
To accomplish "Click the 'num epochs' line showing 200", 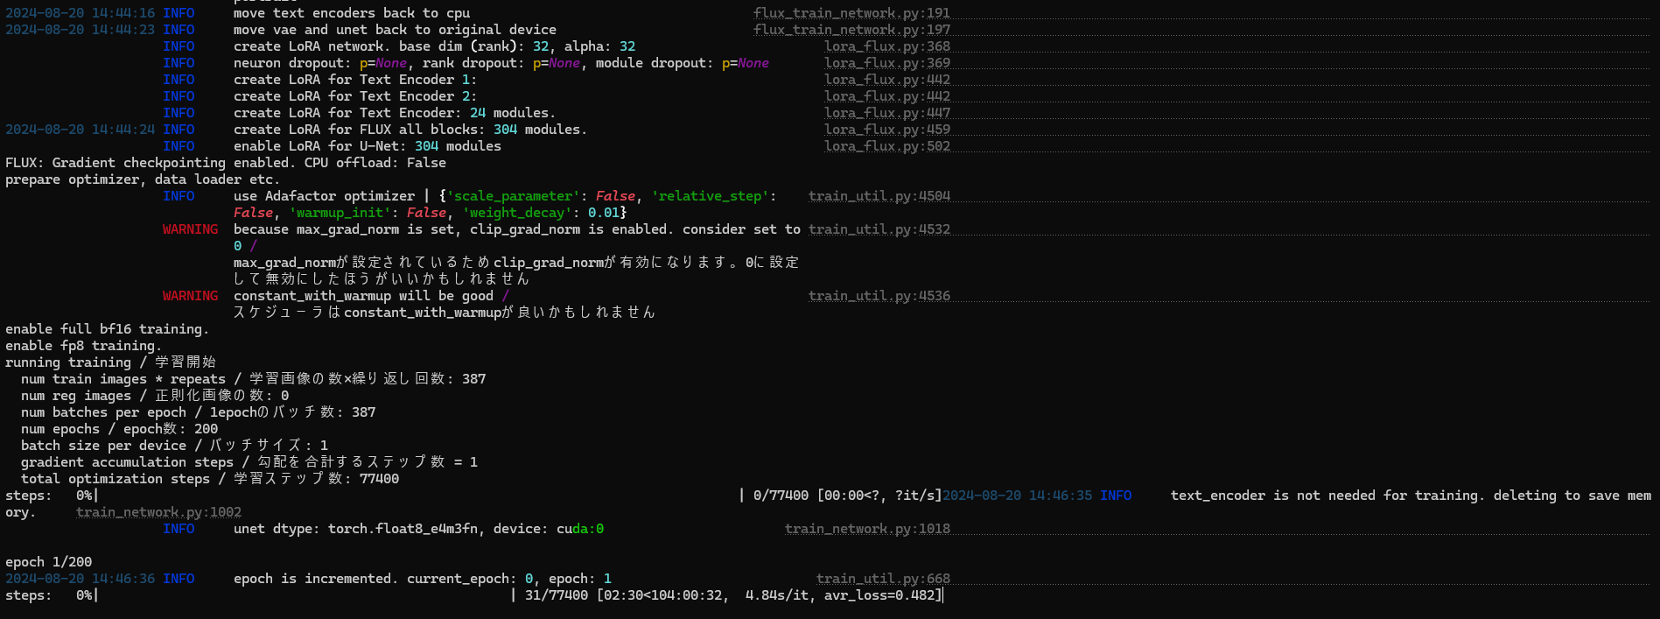I will click(120, 429).
